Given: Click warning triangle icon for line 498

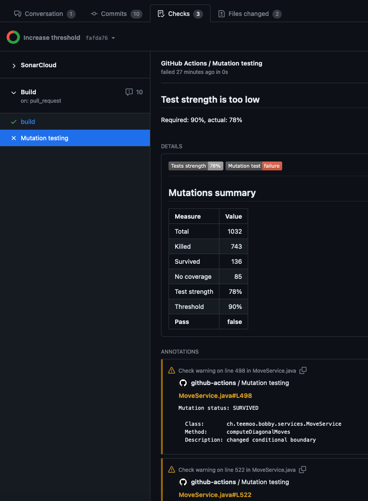Looking at the screenshot, I should [x=172, y=370].
